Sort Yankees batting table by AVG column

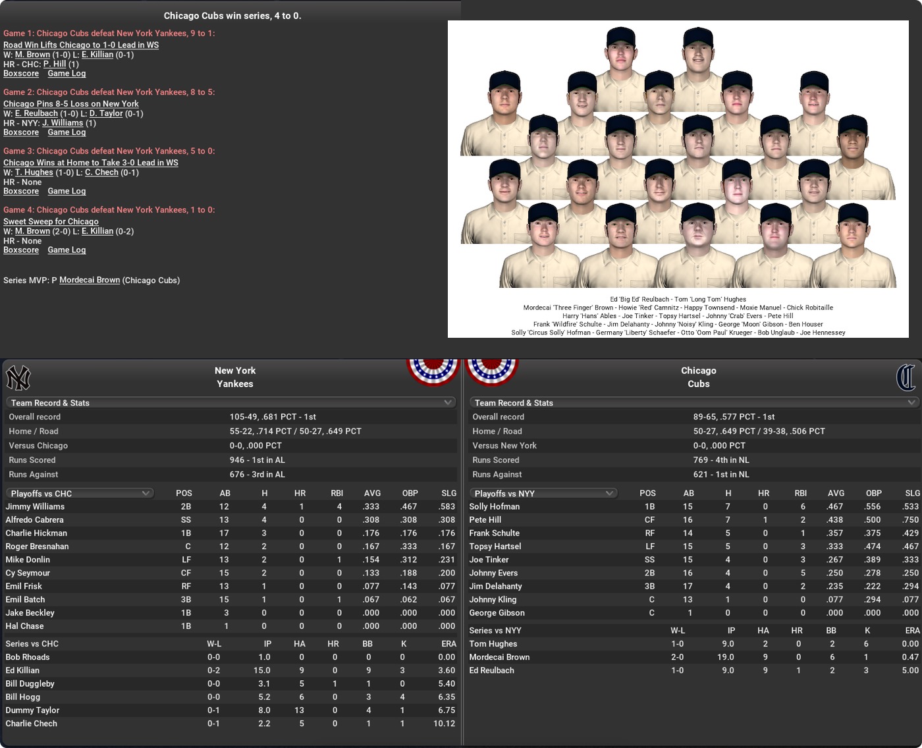click(x=372, y=493)
